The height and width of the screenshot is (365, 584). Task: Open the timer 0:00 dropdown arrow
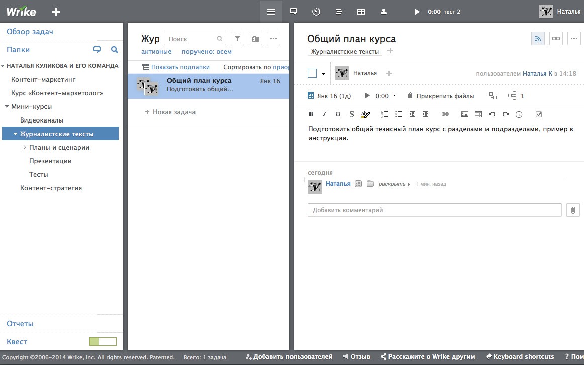coord(394,96)
